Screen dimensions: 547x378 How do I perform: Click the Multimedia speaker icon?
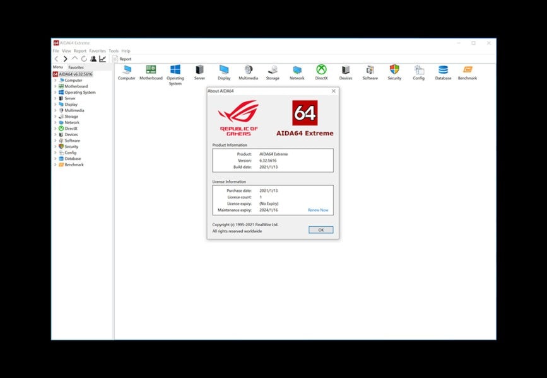pos(248,69)
